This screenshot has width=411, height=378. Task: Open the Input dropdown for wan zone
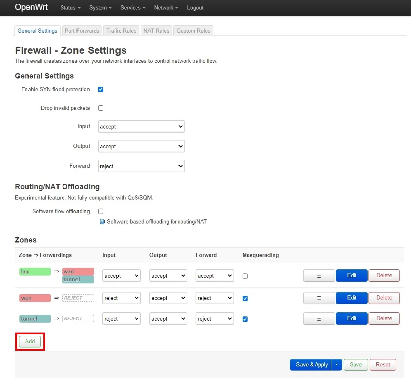[121, 298]
